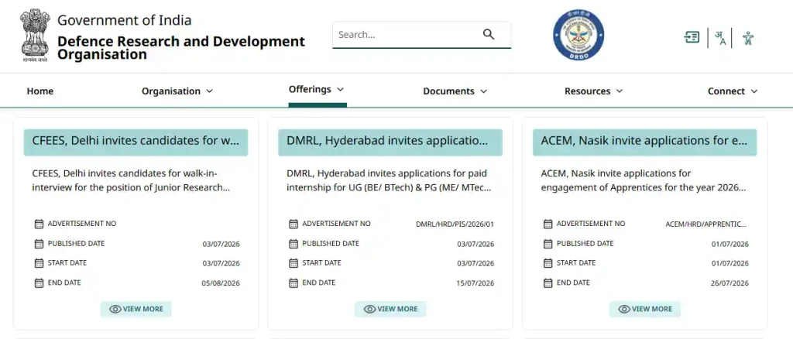Click calendar icon beside DMRL Start Date

pyautogui.click(x=294, y=263)
